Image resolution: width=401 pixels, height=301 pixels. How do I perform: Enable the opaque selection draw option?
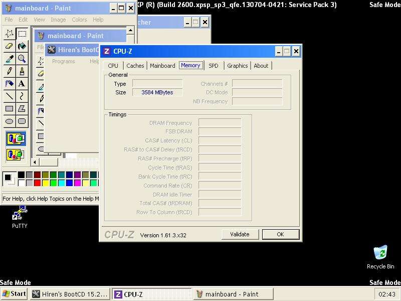(16, 138)
